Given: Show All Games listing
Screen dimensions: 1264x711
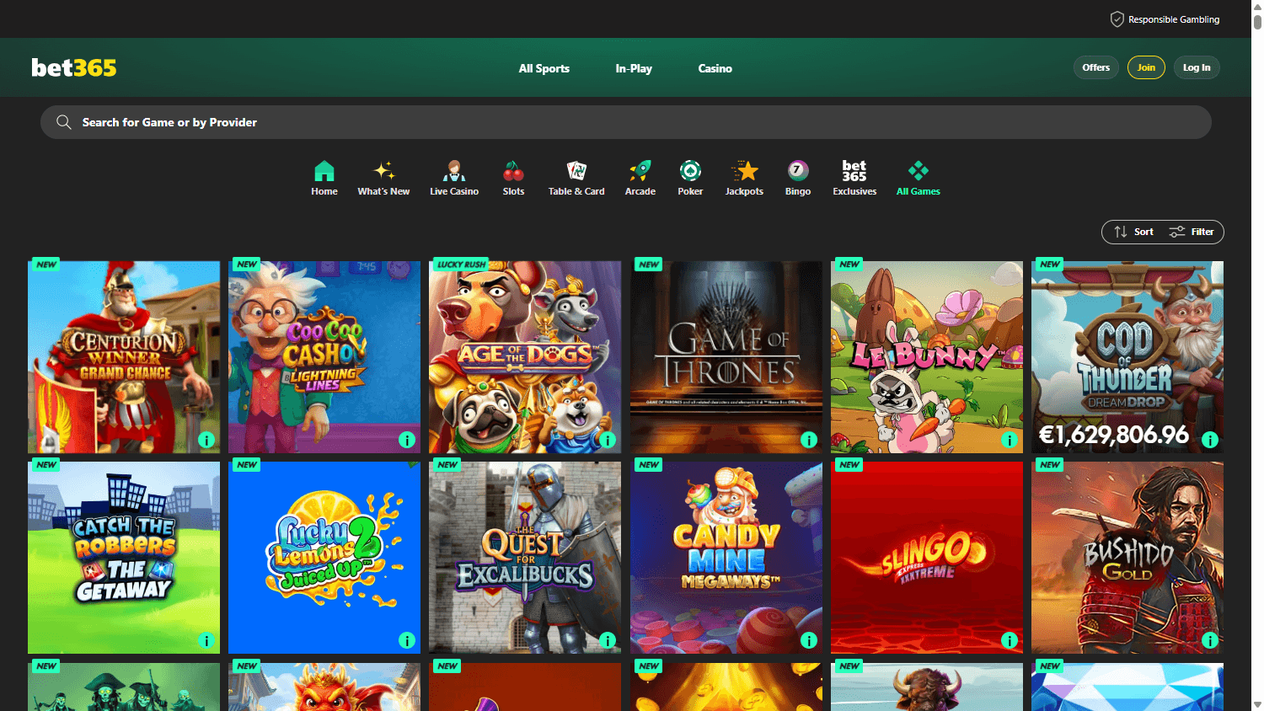Looking at the screenshot, I should tap(918, 177).
